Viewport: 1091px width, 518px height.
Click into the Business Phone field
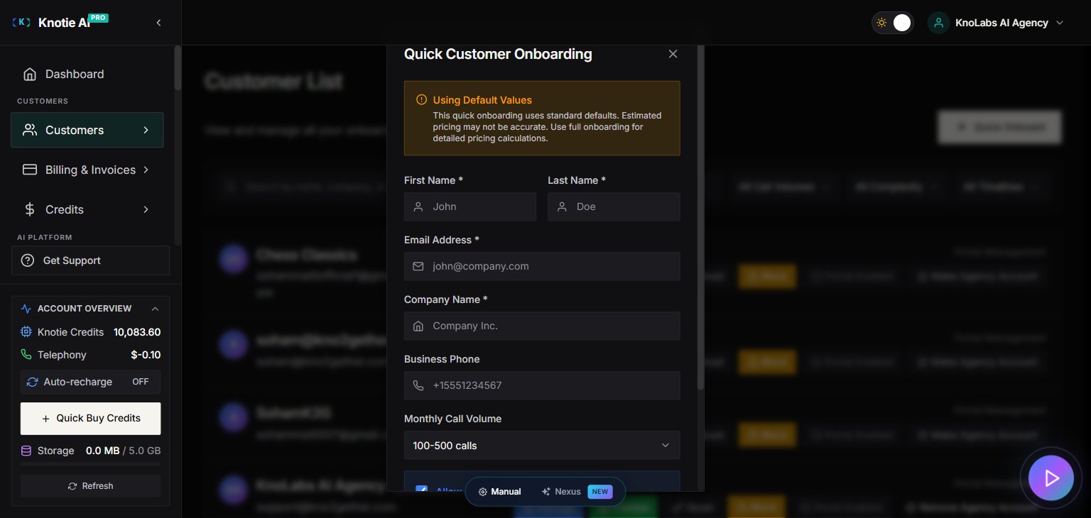pyautogui.click(x=542, y=385)
